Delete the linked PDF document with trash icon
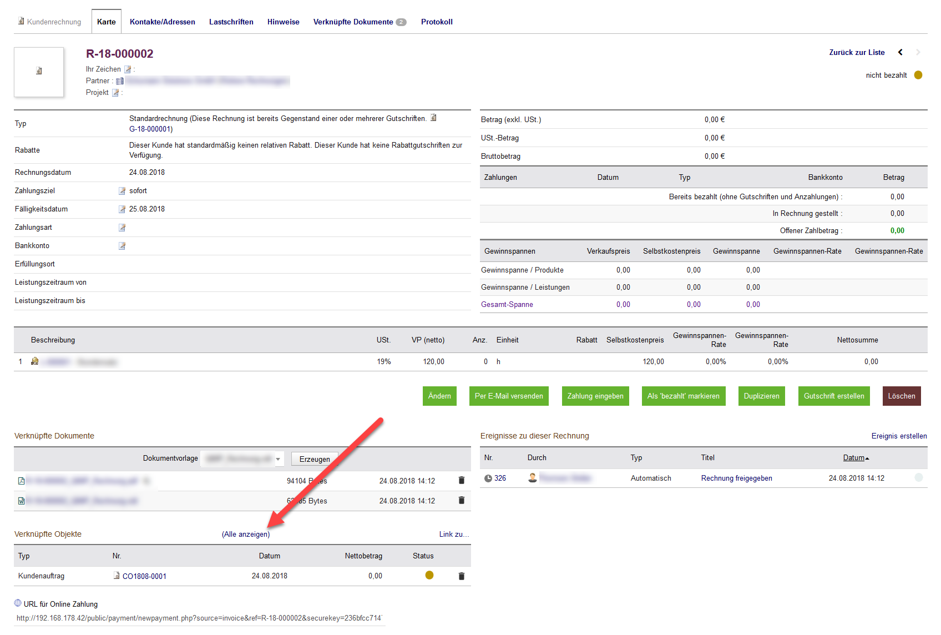The height and width of the screenshot is (635, 941). [x=461, y=481]
